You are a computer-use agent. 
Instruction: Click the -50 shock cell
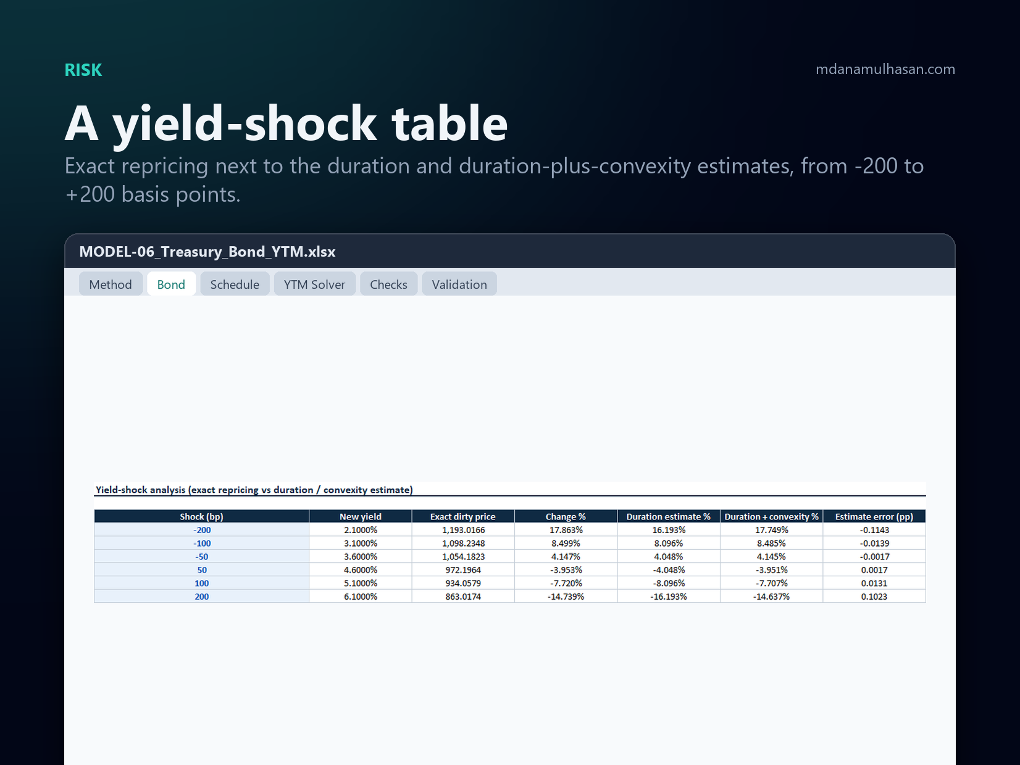pos(201,556)
